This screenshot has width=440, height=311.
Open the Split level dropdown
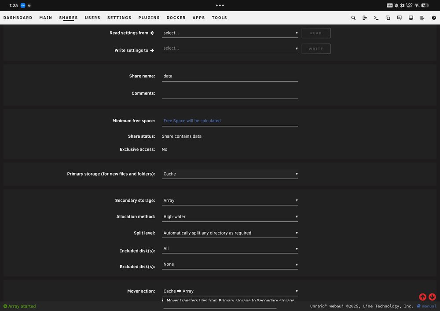(x=230, y=233)
